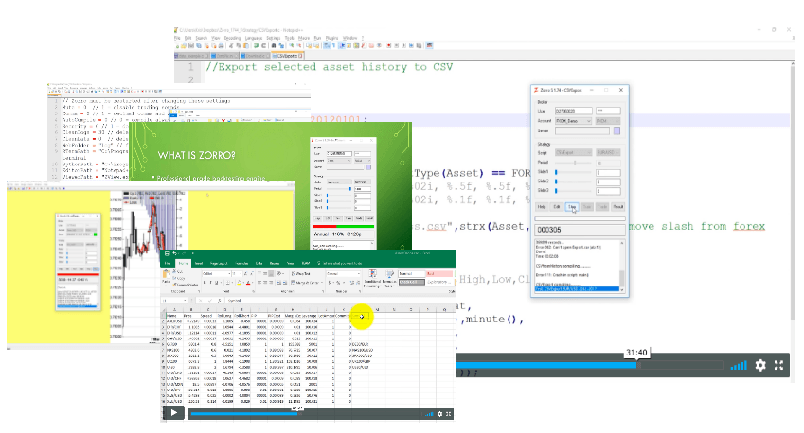804x433 pixels.
Task: Switch to the Download.c tab in Notepad++
Action: pyautogui.click(x=255, y=56)
